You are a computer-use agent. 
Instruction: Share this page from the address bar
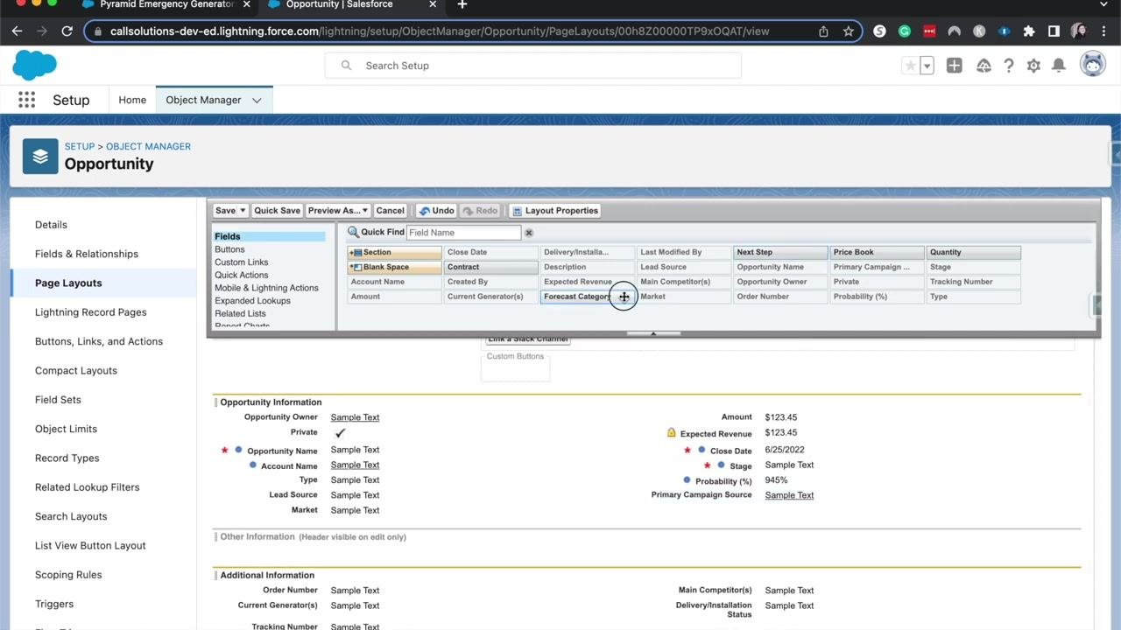[823, 31]
